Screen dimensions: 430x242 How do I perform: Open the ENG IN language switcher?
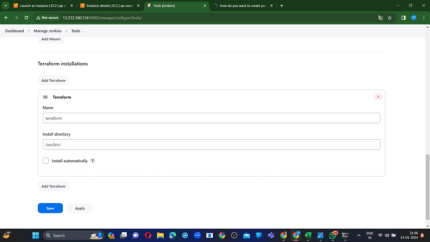(x=370, y=236)
